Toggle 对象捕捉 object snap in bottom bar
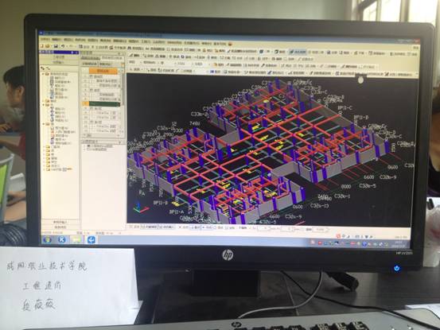This screenshot has height=330, width=440. tap(149, 227)
